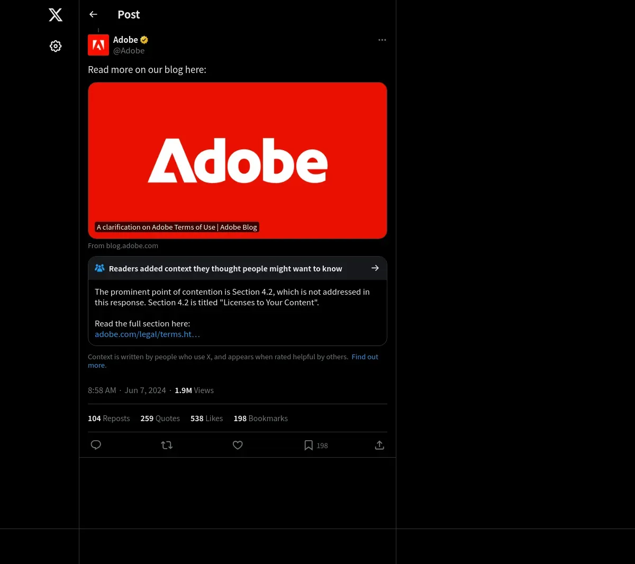Click the 198 Bookmarks count

coord(260,419)
